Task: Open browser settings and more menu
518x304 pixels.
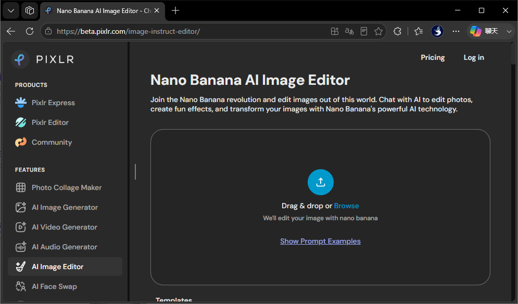Action: coord(456,31)
